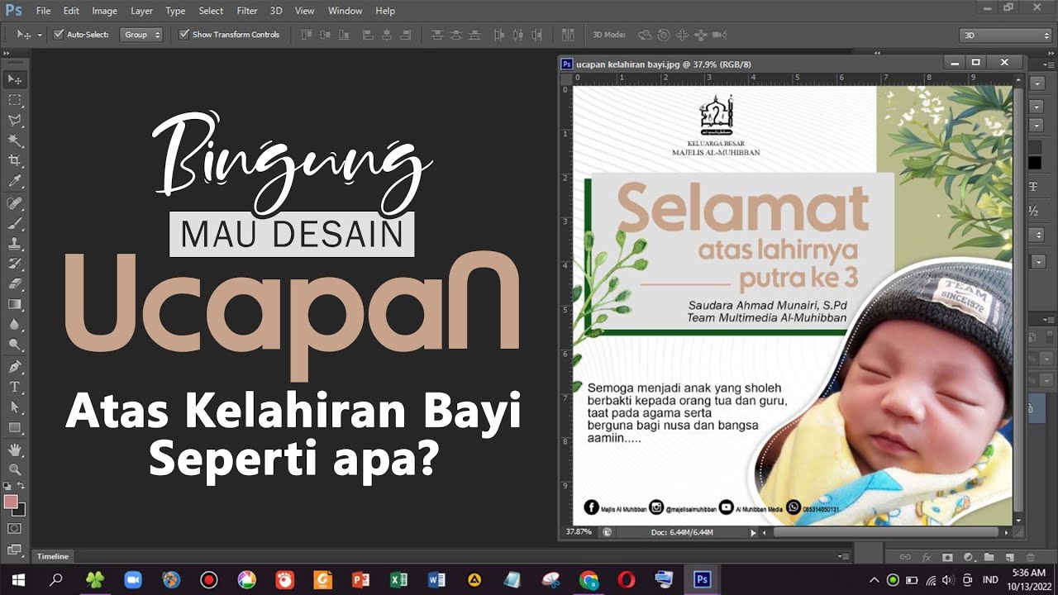Click the new group folder icon

(989, 557)
